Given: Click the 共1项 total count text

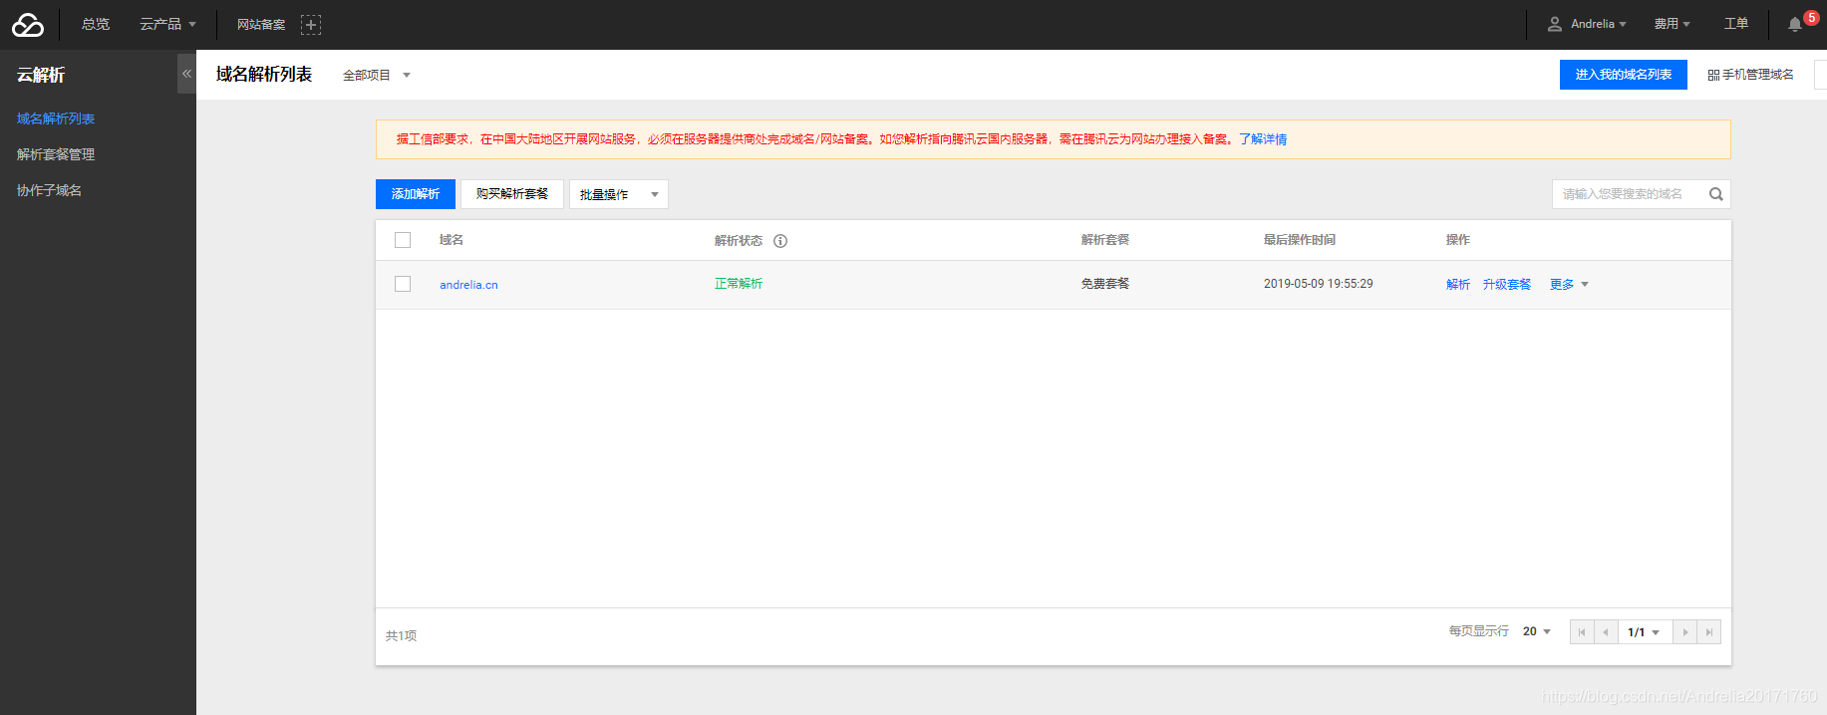Looking at the screenshot, I should (x=402, y=635).
